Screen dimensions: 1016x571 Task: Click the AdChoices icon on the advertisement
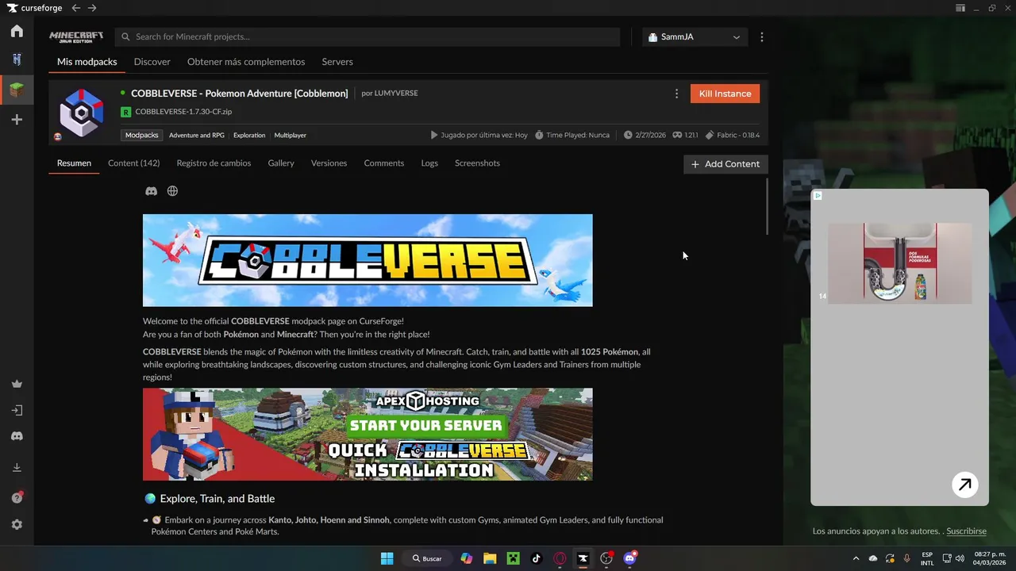[818, 195]
